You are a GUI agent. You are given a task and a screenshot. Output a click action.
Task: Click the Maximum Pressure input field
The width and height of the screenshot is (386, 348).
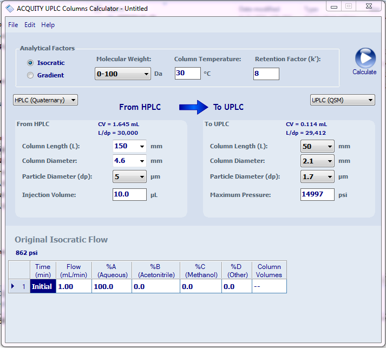(x=317, y=194)
